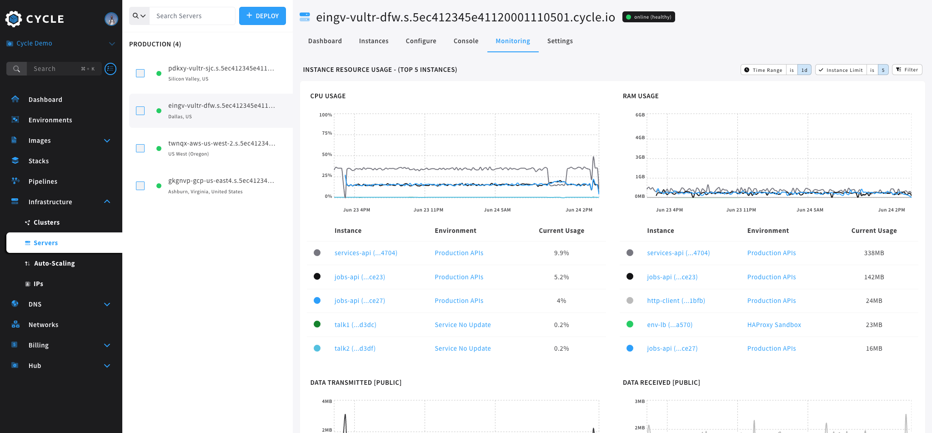Click the Billing dollar icon
Viewport: 932px width, 433px height.
pos(14,345)
